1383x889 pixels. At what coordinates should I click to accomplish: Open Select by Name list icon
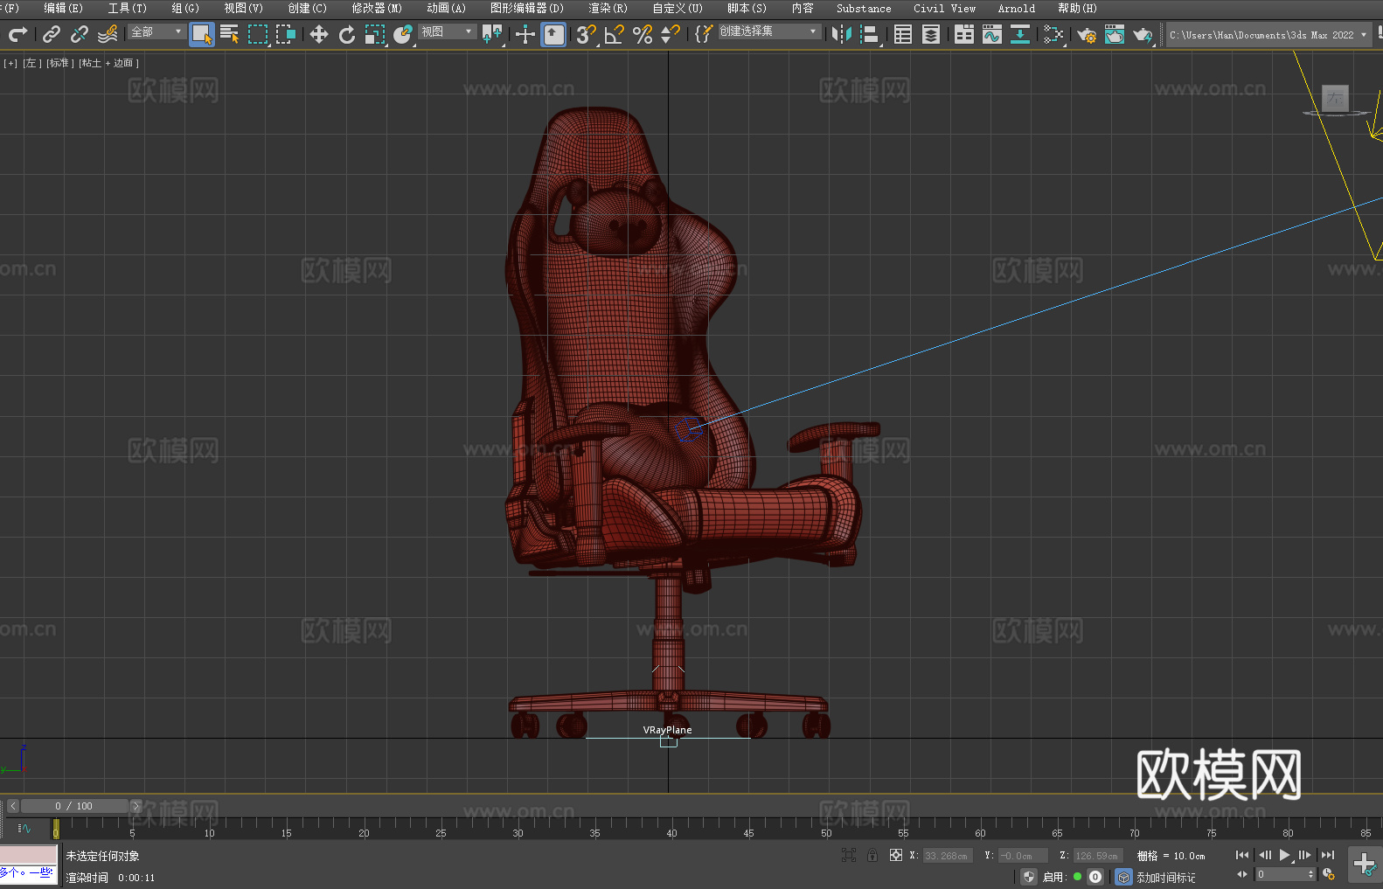(230, 34)
